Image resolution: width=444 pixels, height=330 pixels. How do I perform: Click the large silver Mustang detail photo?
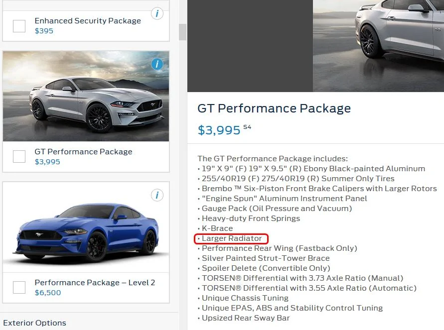click(x=378, y=46)
